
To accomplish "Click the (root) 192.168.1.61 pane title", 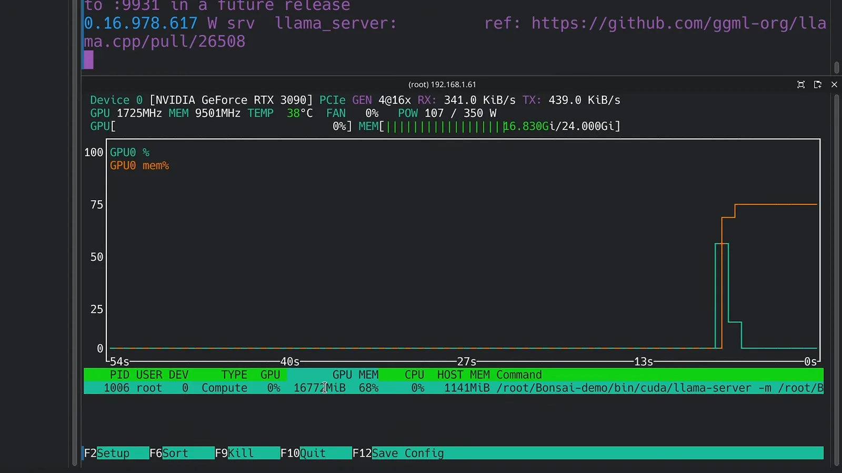I will tap(442, 85).
